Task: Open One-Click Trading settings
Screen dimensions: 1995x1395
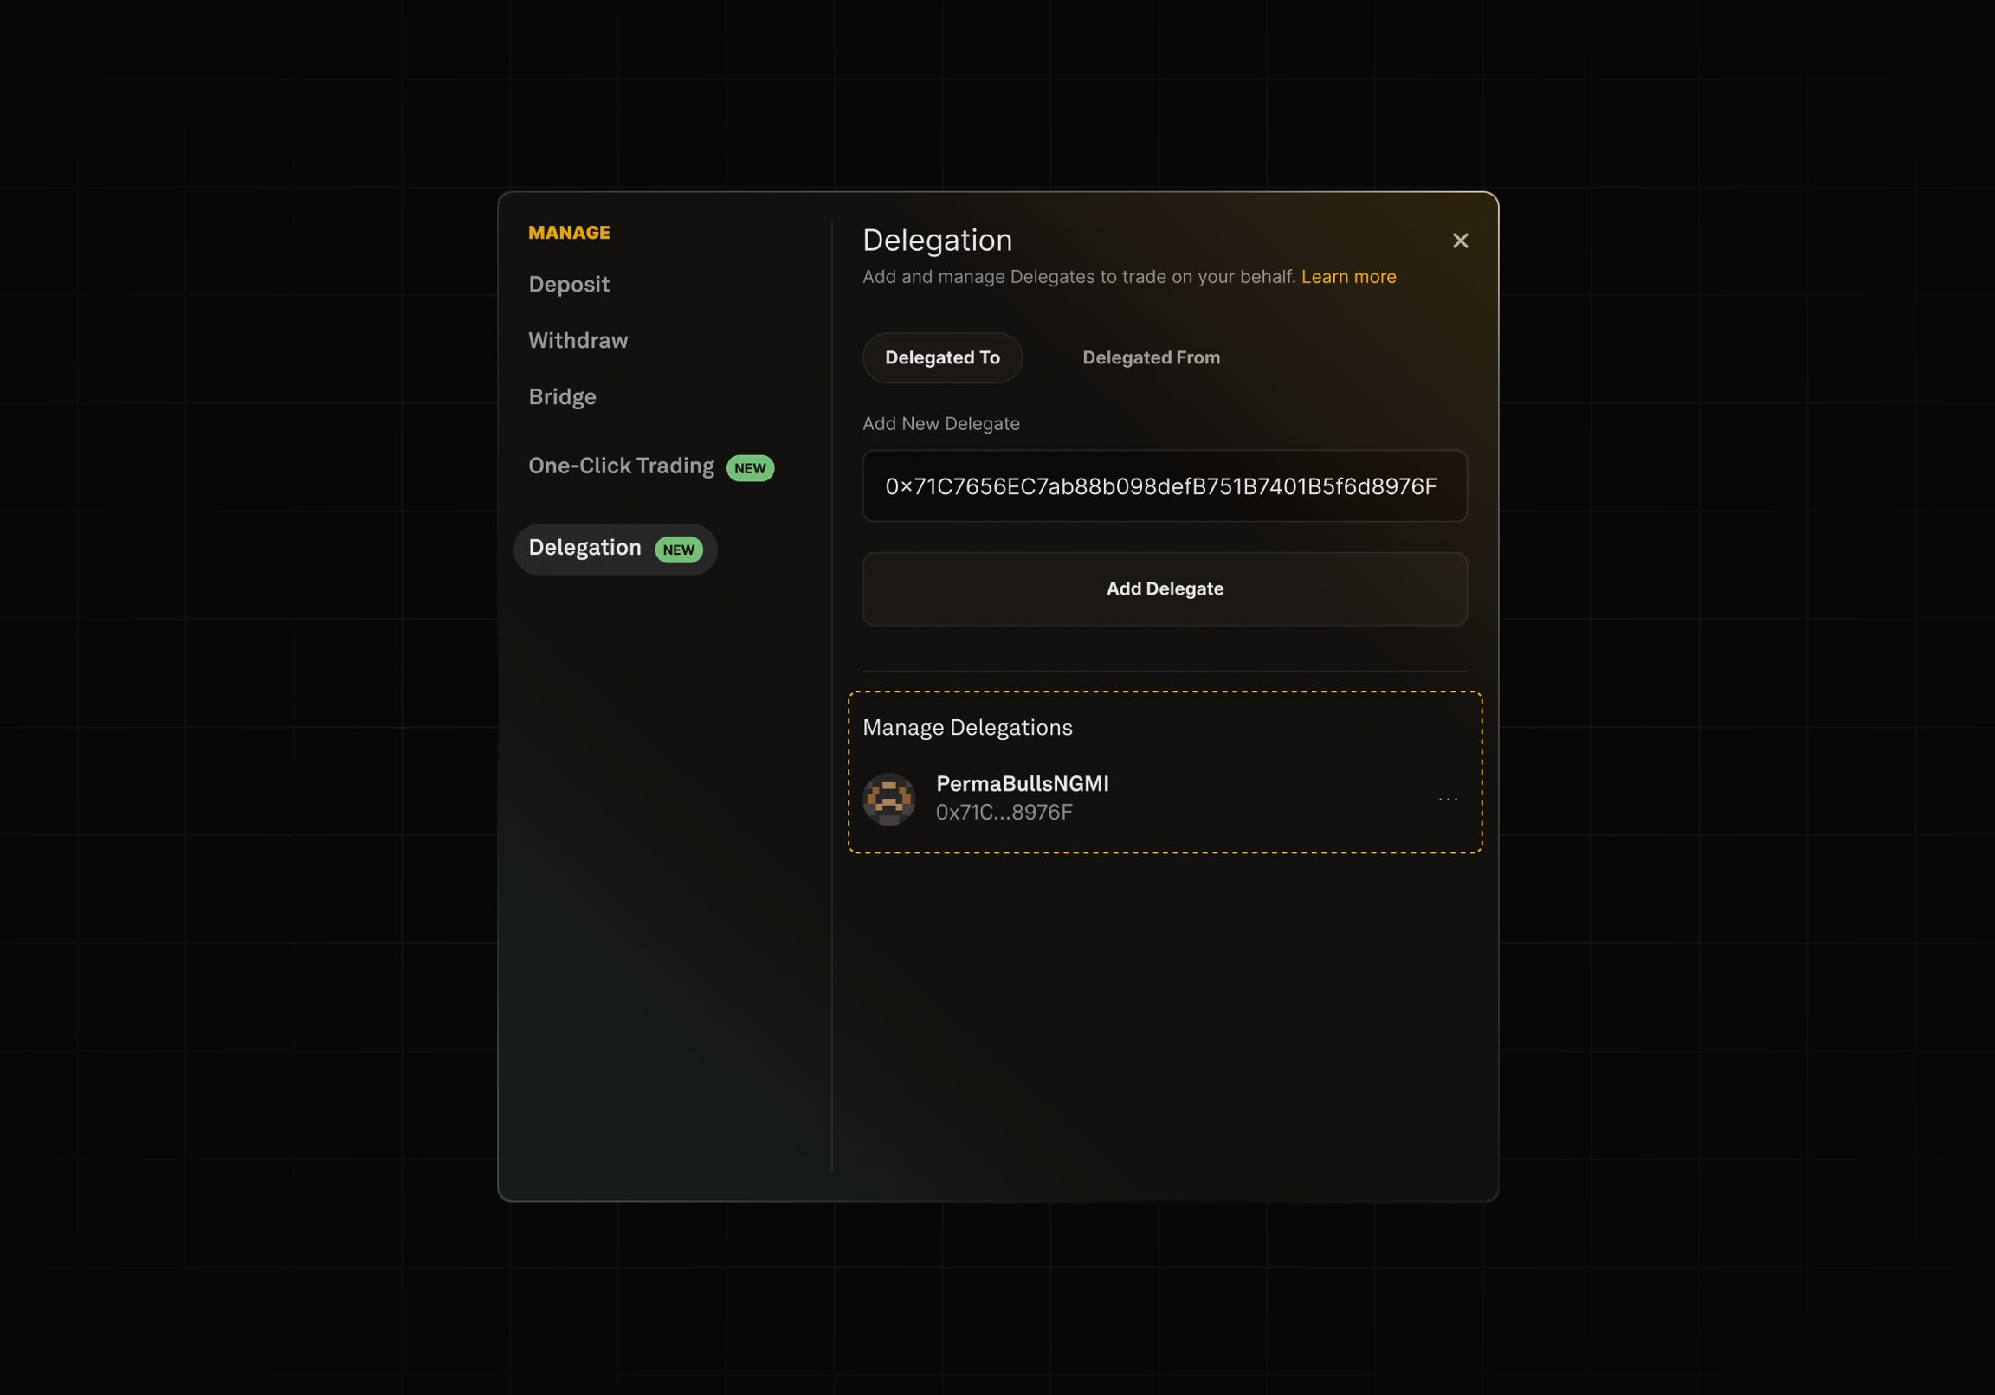Action: tap(620, 466)
